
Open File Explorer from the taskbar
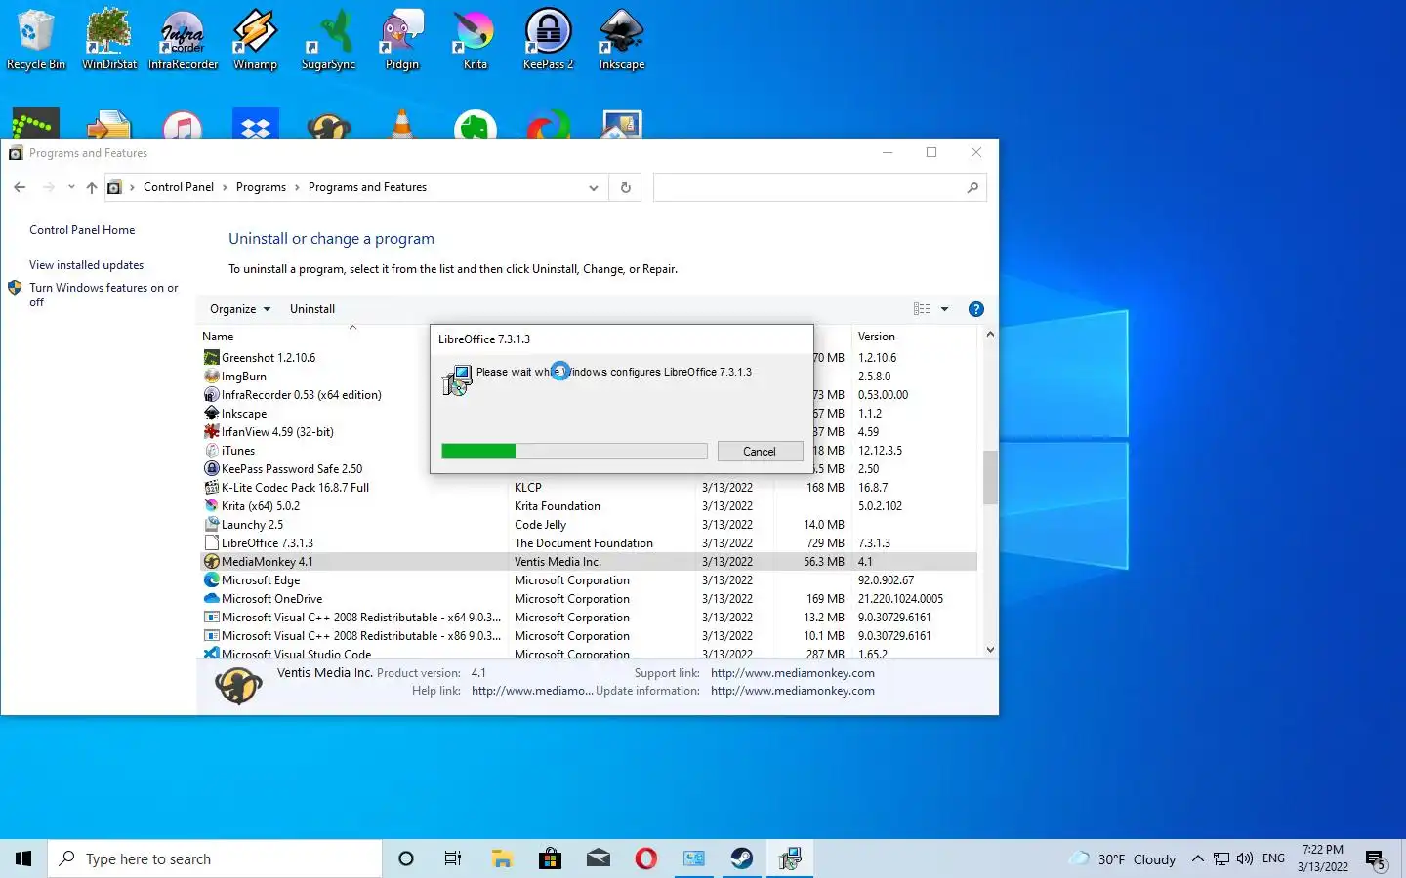[502, 858]
